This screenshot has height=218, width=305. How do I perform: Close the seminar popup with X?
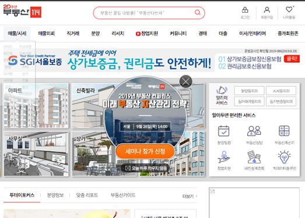tap(186, 81)
